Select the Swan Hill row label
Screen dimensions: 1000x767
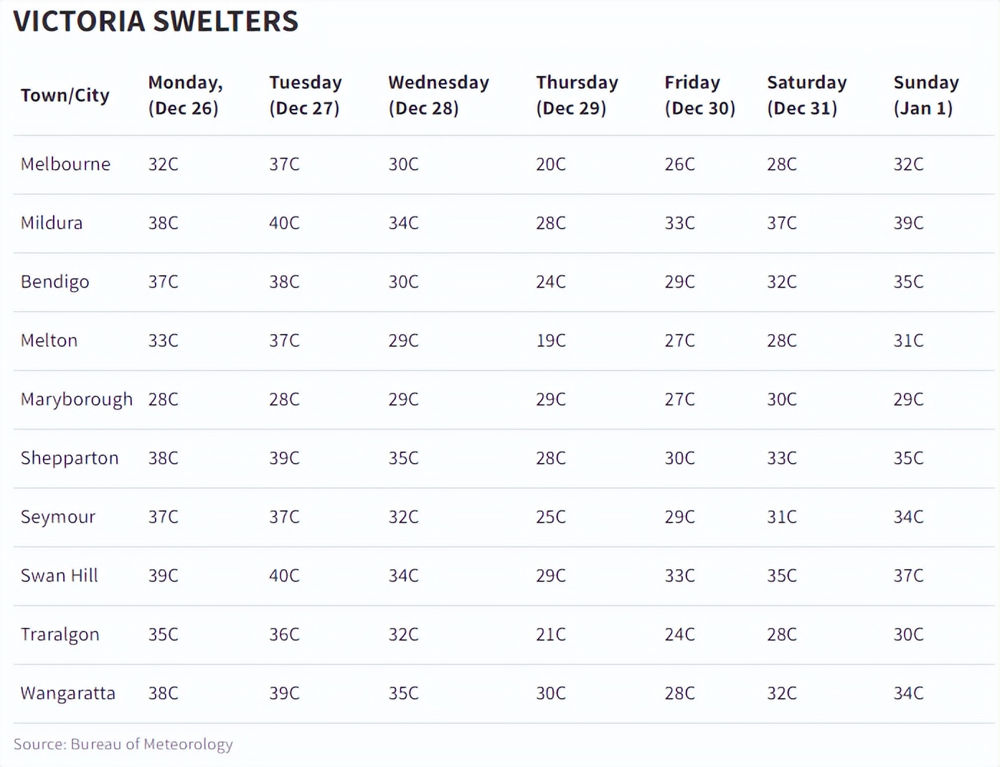click(59, 576)
